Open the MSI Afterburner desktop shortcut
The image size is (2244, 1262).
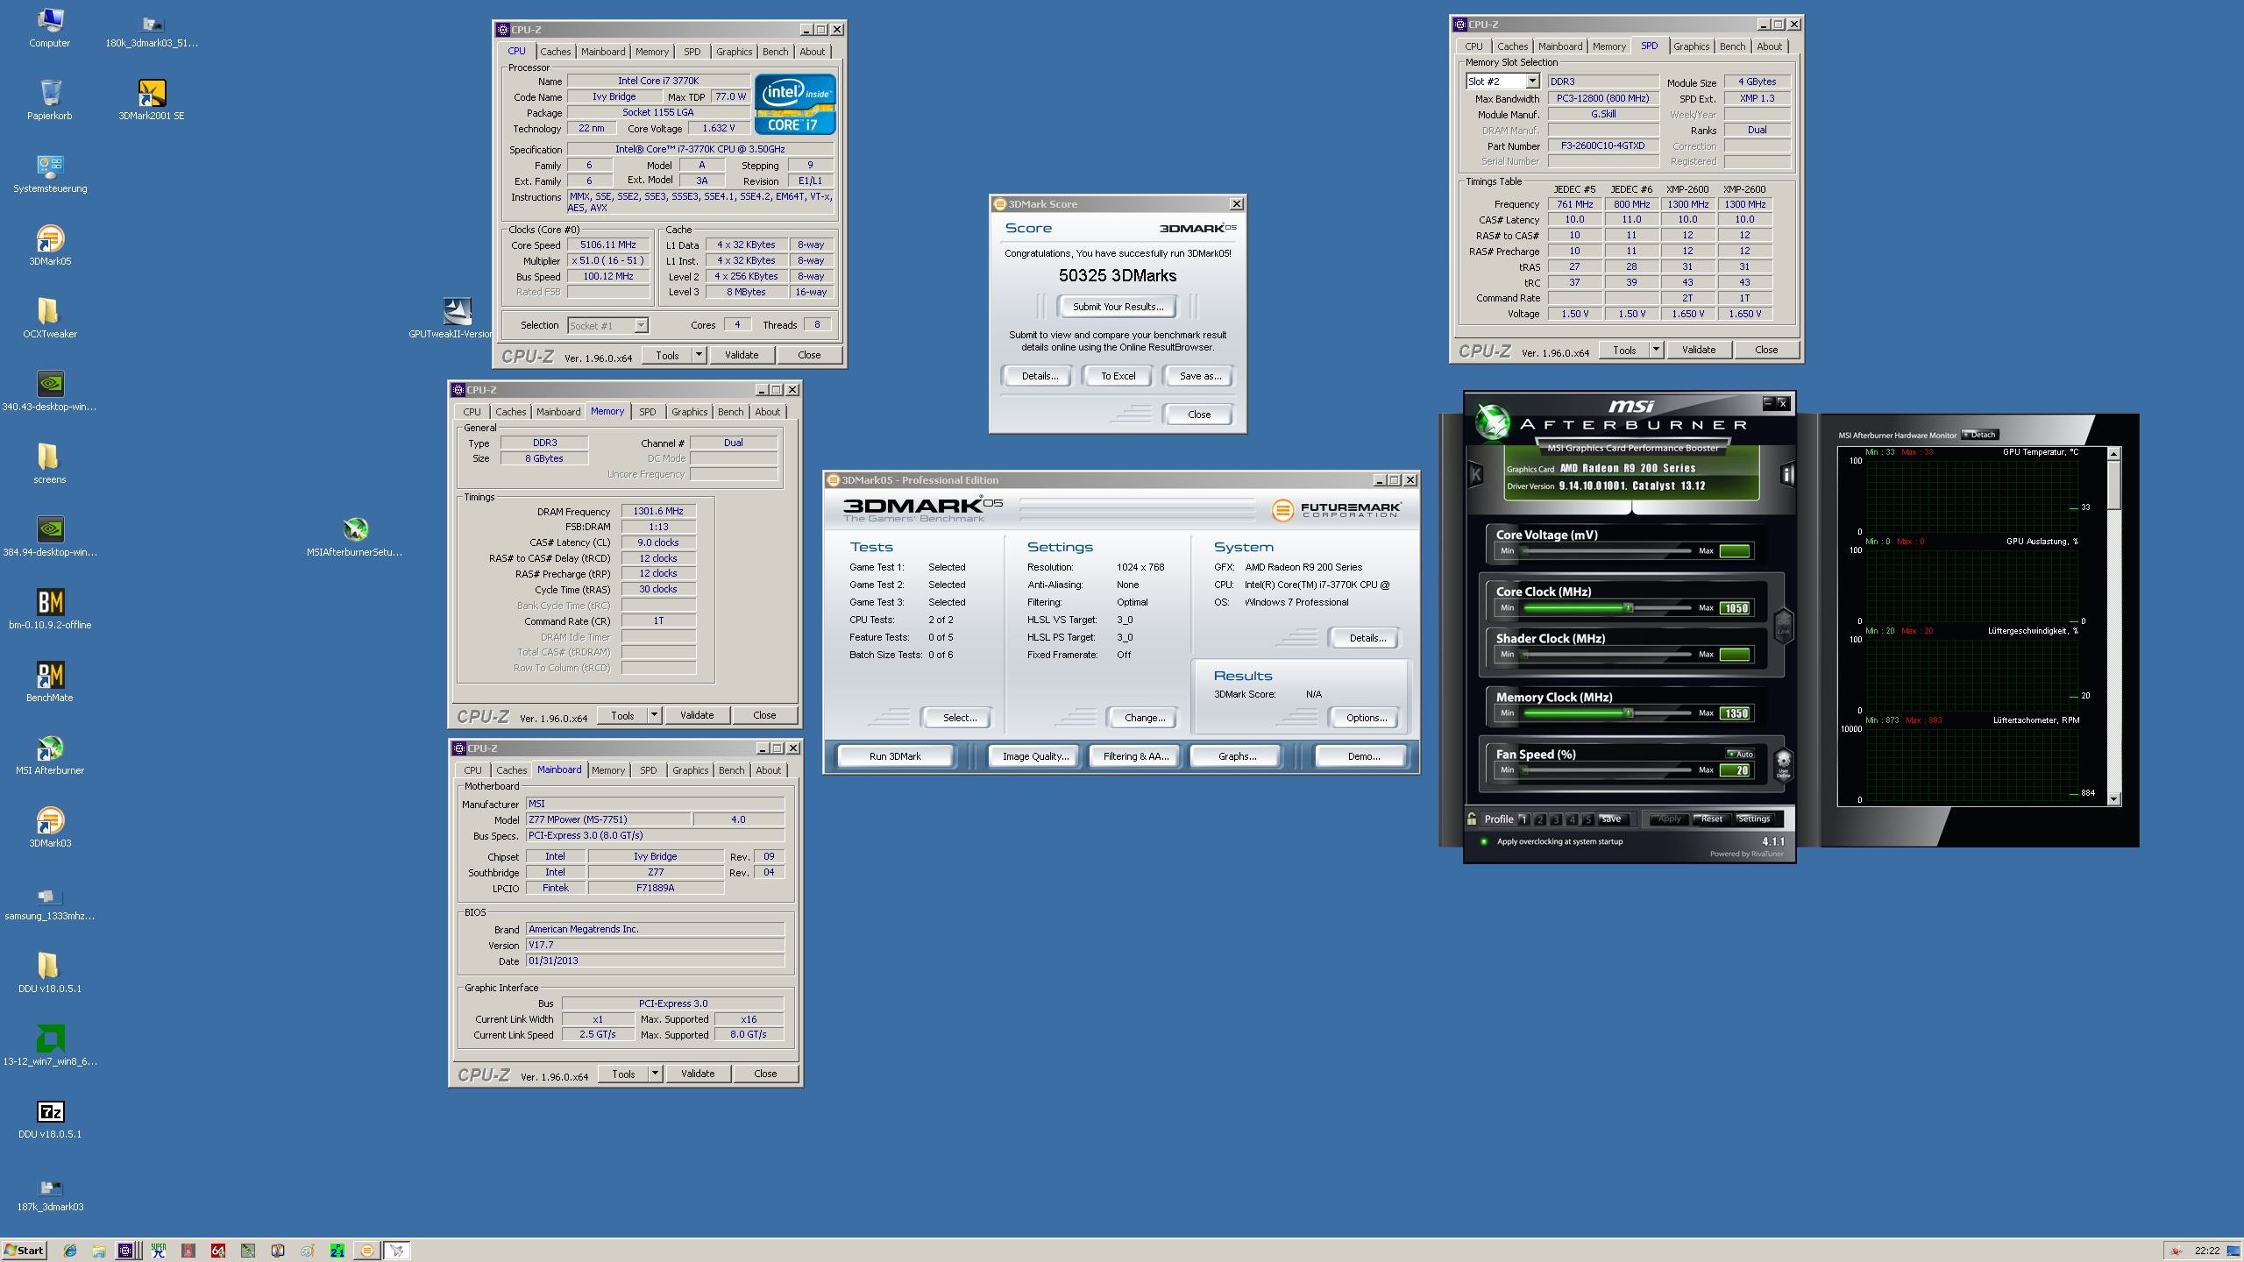pyautogui.click(x=50, y=755)
